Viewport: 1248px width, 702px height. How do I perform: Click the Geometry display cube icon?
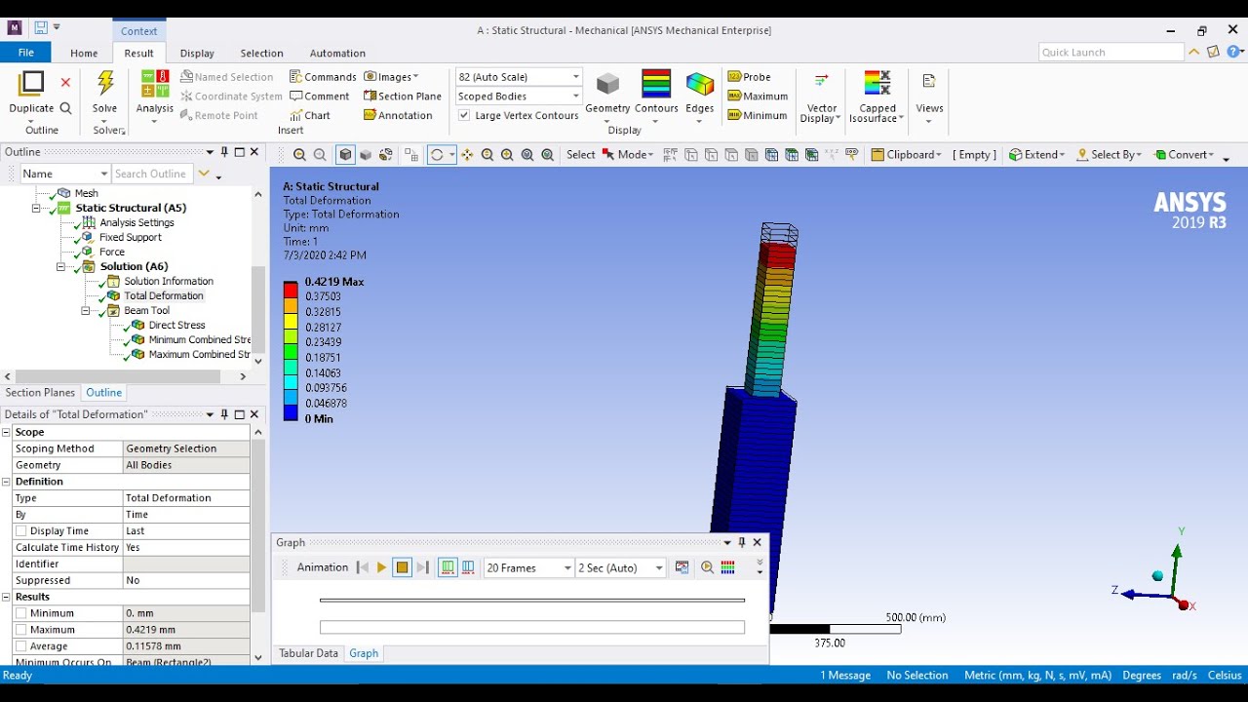coord(607,84)
